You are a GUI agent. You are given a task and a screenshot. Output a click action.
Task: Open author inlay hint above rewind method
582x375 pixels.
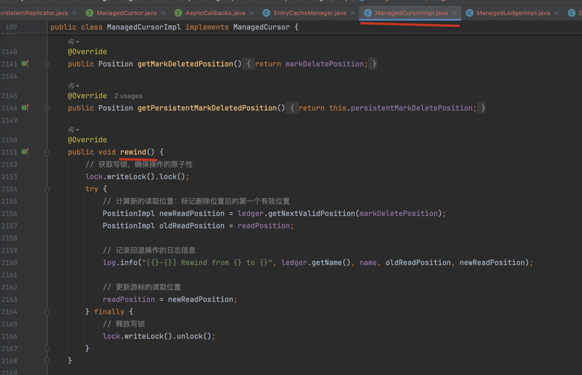pos(73,130)
